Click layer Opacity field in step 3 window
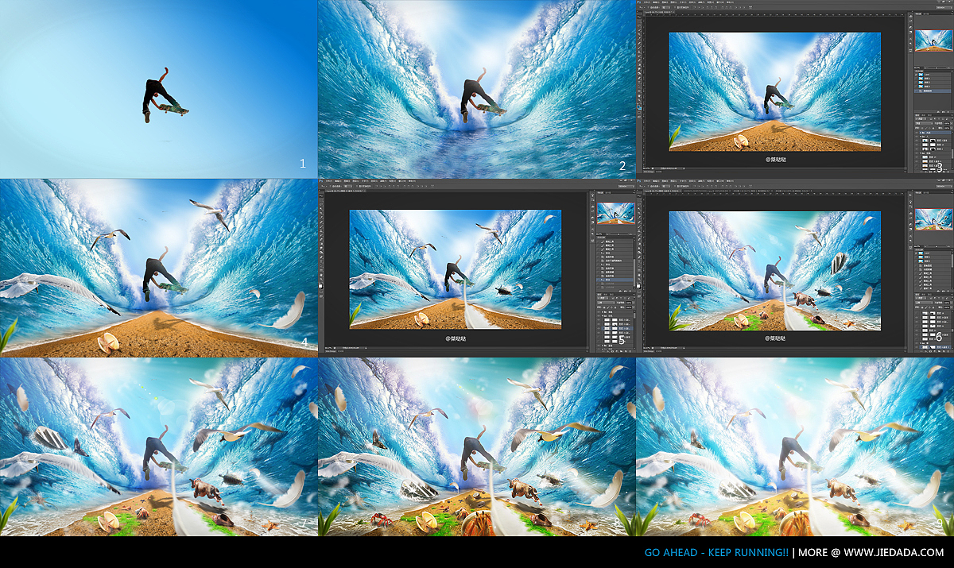This screenshot has height=568, width=954. tap(946, 123)
